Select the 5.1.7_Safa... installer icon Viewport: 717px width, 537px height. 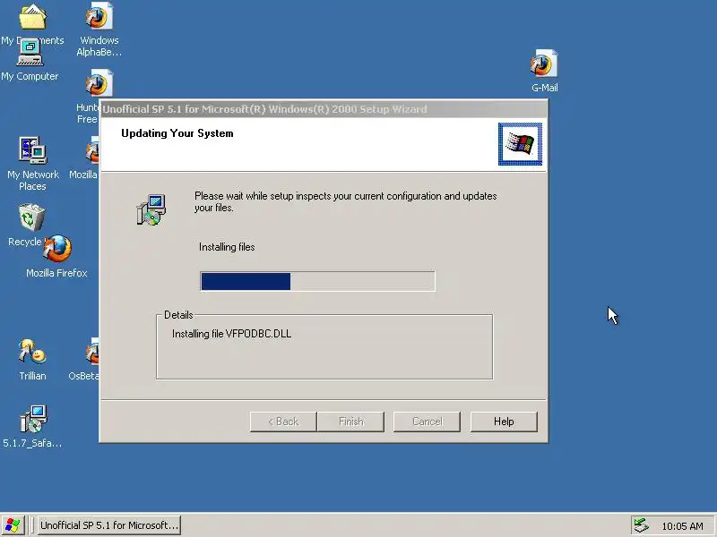coord(33,419)
